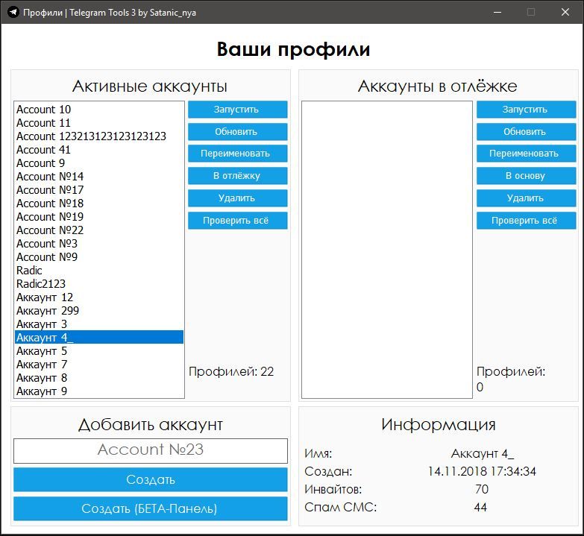Click empty Аккаунты в отлёжке list box
Viewport: 584px width, 536px height.
(x=386, y=250)
